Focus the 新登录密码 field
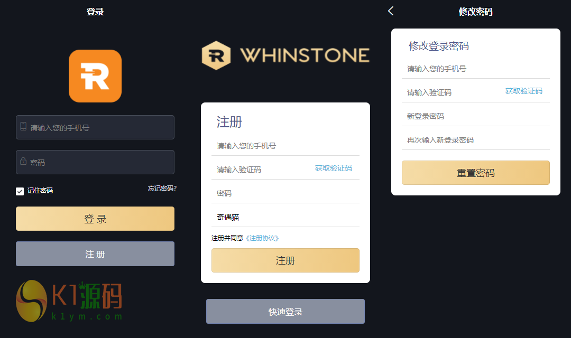The height and width of the screenshot is (338, 571). (x=476, y=116)
